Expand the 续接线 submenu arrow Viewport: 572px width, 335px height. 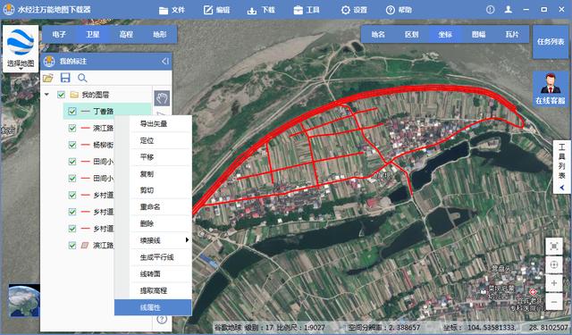click(x=187, y=239)
